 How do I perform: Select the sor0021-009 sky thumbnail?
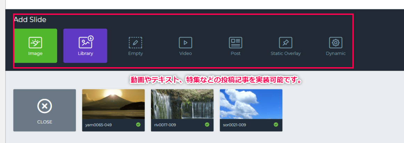click(251, 104)
